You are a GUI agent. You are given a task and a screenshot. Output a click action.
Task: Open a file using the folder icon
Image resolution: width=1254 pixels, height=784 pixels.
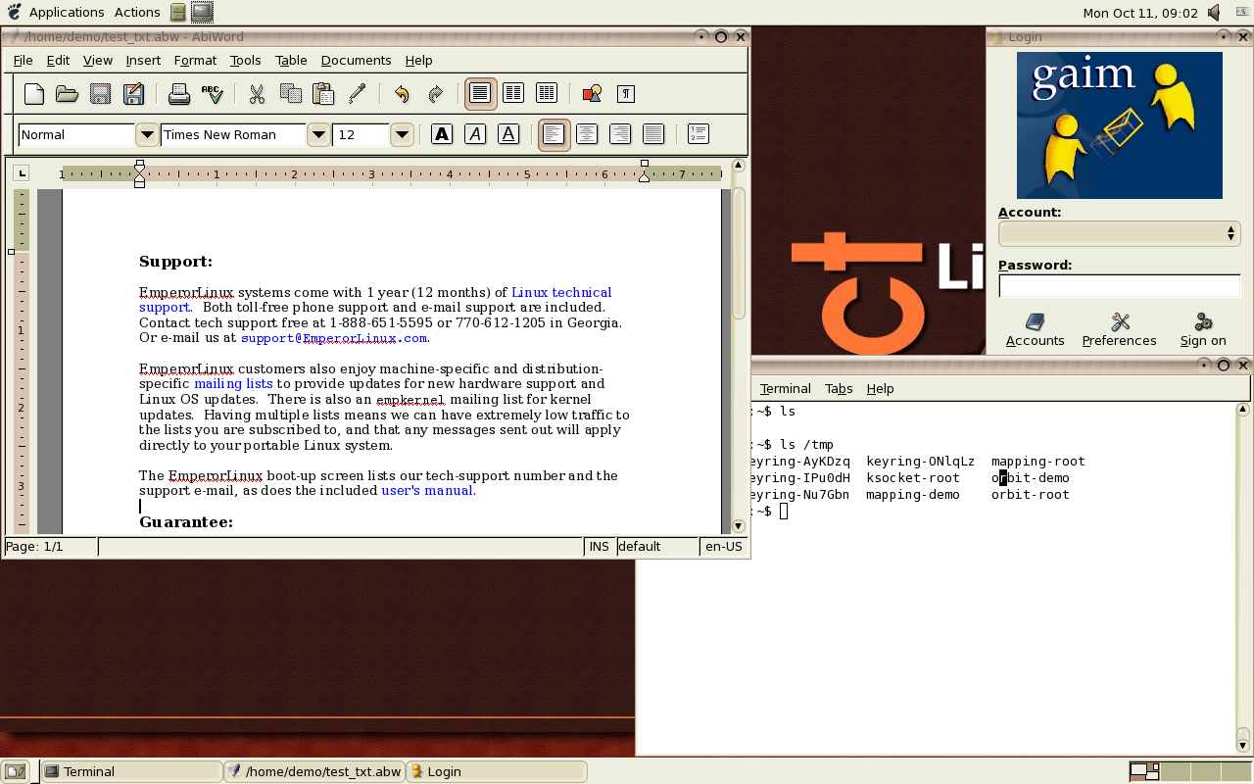pos(67,94)
